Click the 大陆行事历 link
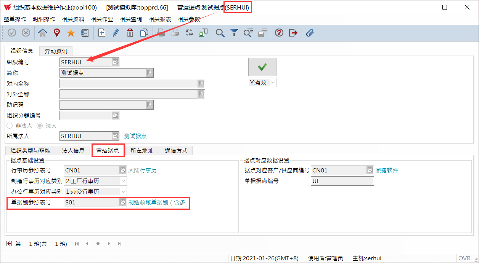Image resolution: width=479 pixels, height=263 pixels. pyautogui.click(x=142, y=170)
